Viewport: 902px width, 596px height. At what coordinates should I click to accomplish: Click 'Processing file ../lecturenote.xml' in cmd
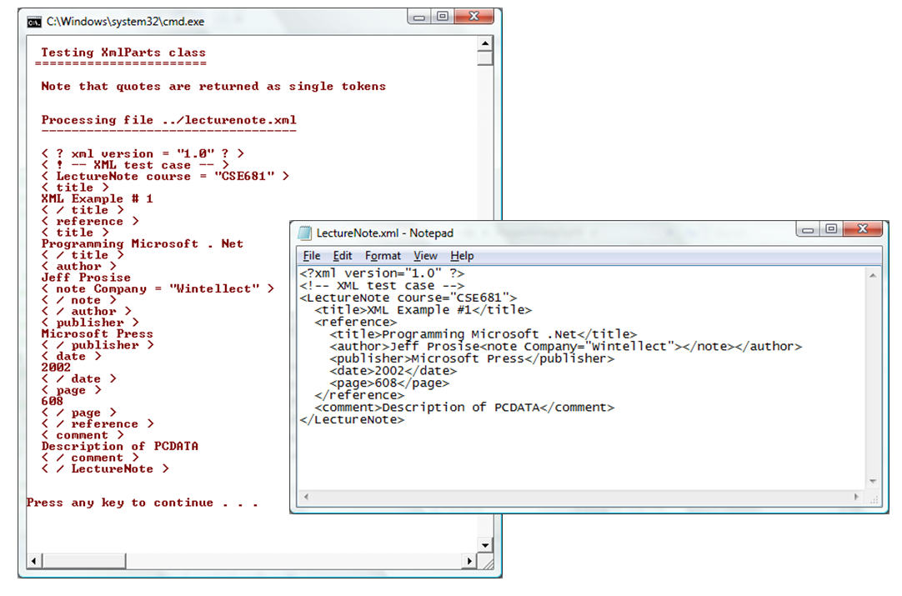pos(168,120)
